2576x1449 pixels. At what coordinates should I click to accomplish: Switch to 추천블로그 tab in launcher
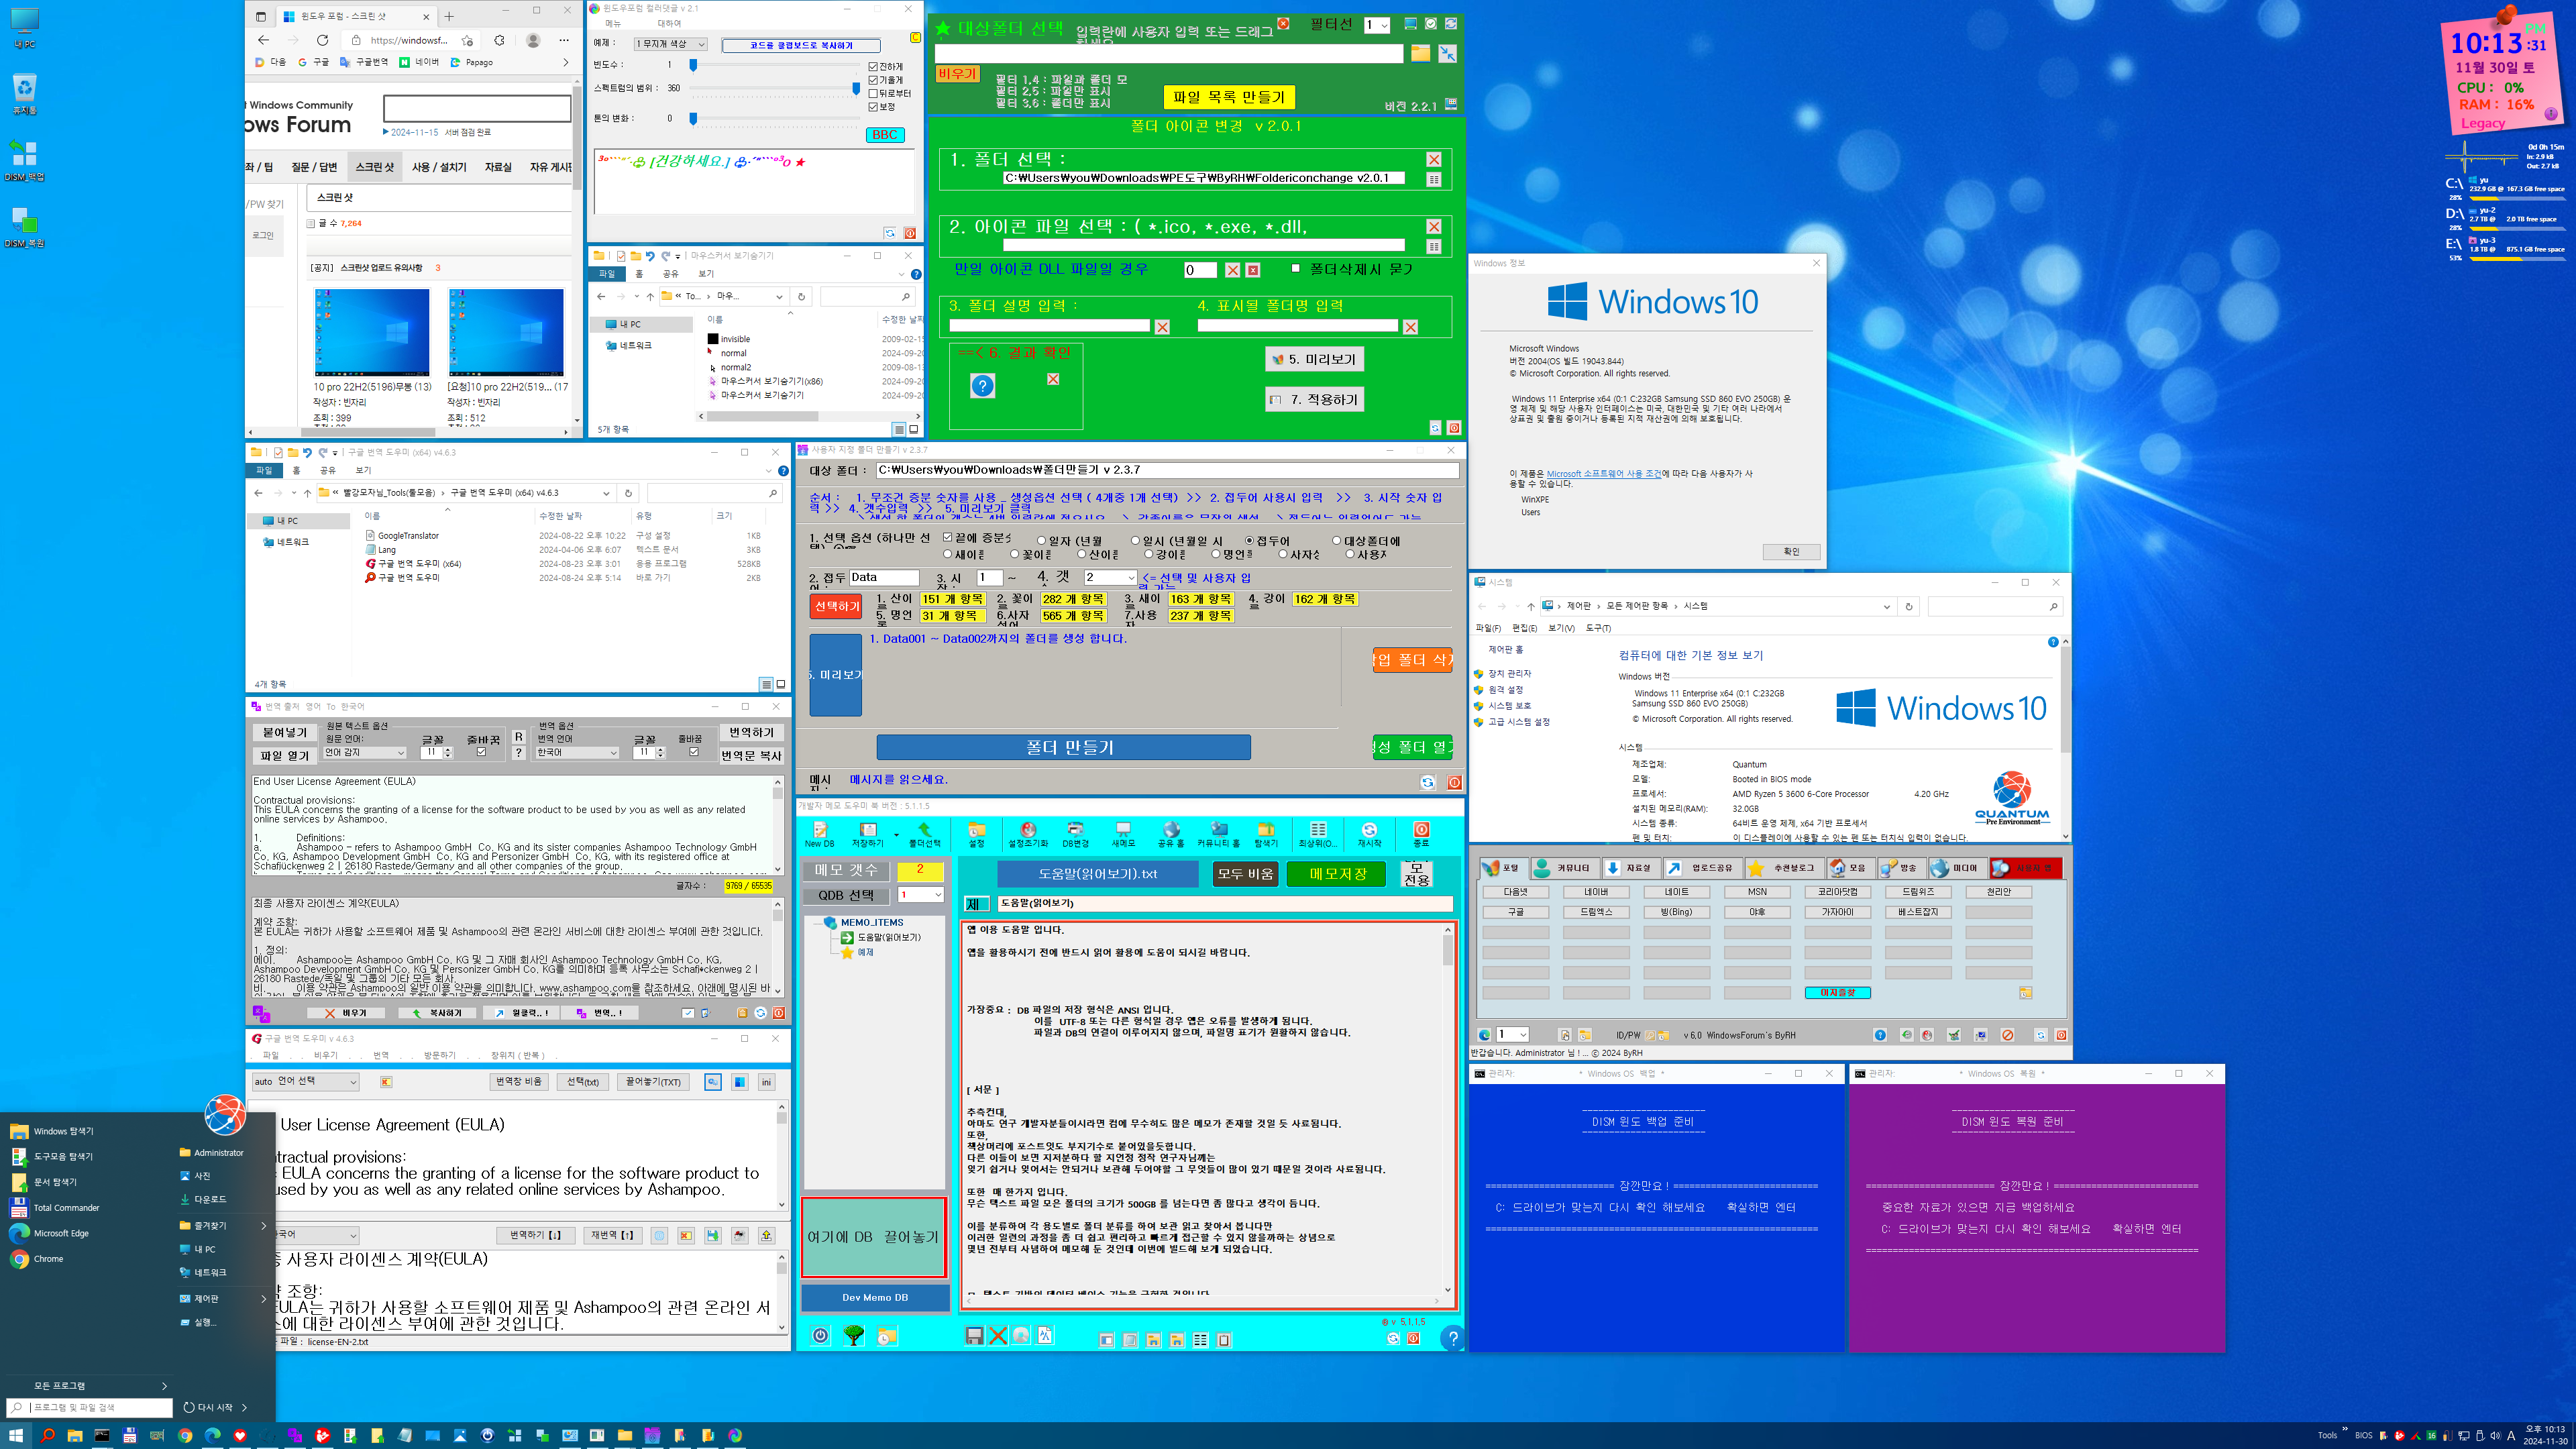coord(1784,868)
